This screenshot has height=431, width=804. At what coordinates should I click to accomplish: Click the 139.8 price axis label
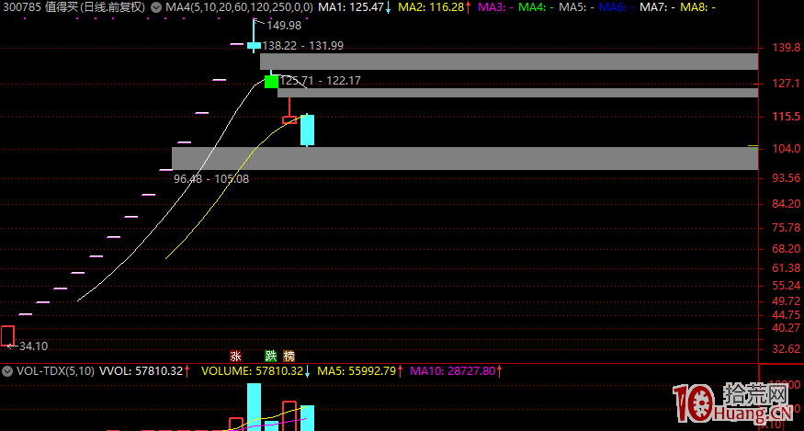[787, 48]
